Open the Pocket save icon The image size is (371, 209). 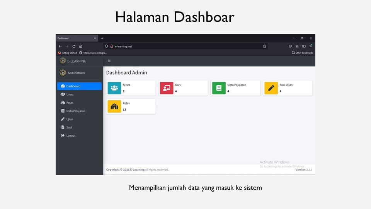tap(290, 46)
